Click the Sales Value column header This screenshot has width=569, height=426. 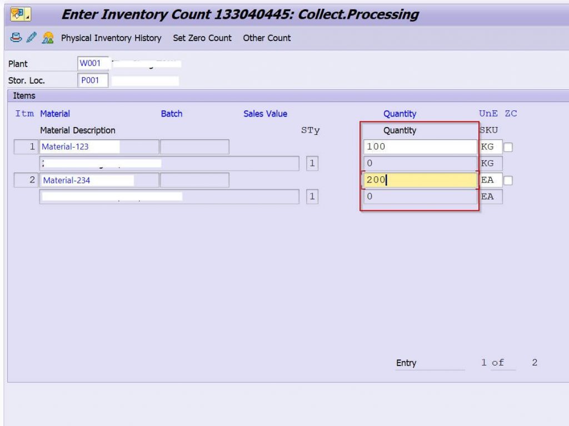pos(265,114)
